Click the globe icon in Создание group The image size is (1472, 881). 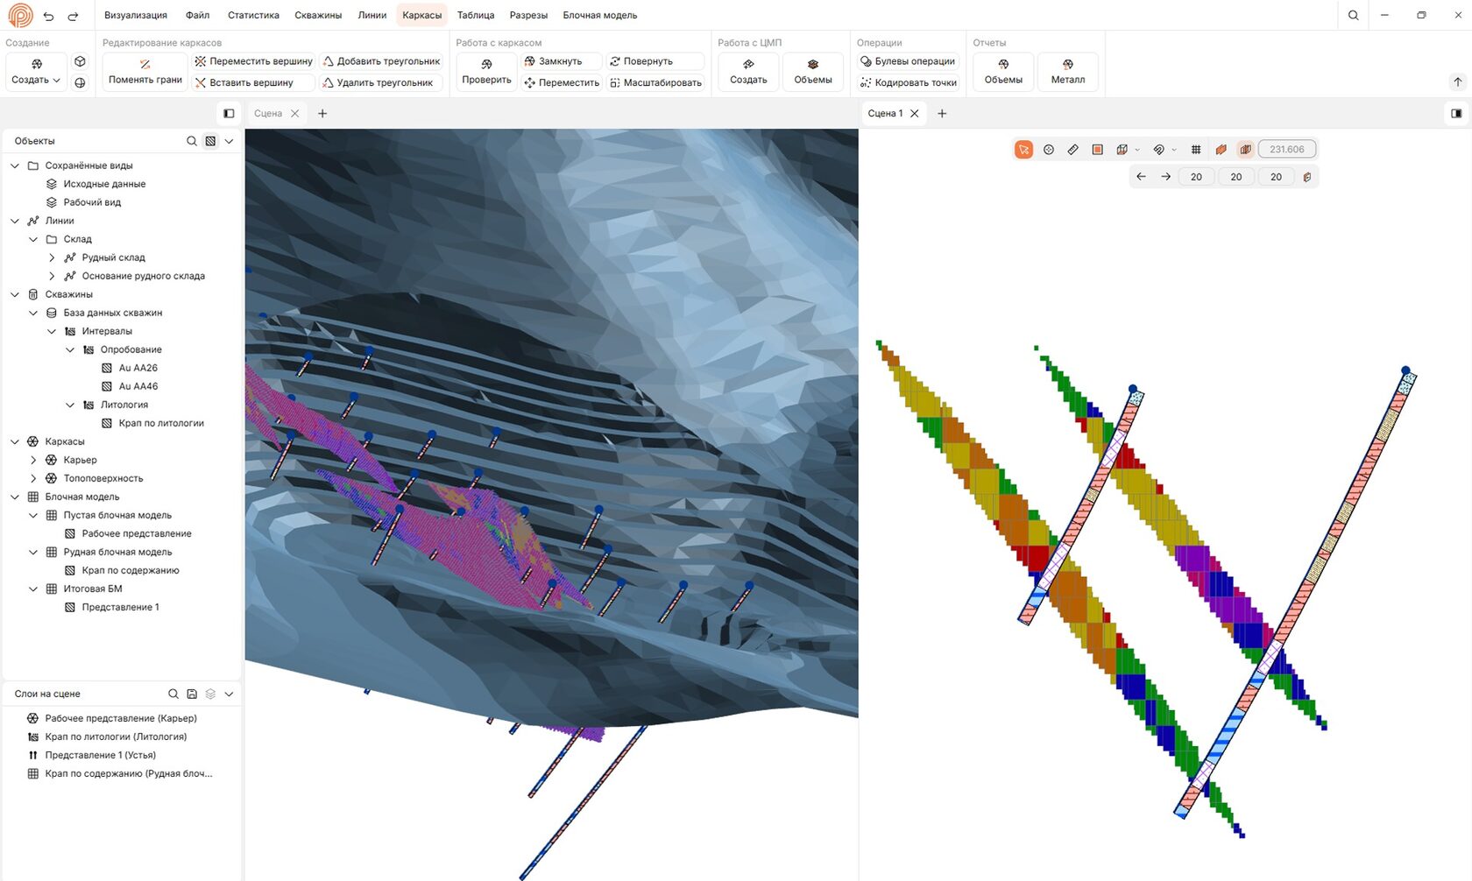point(80,82)
